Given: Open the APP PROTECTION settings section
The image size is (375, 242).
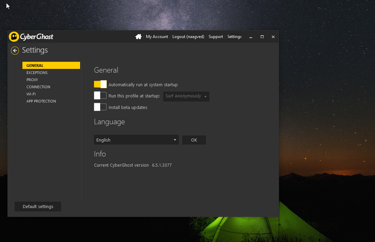Looking at the screenshot, I should click(41, 101).
